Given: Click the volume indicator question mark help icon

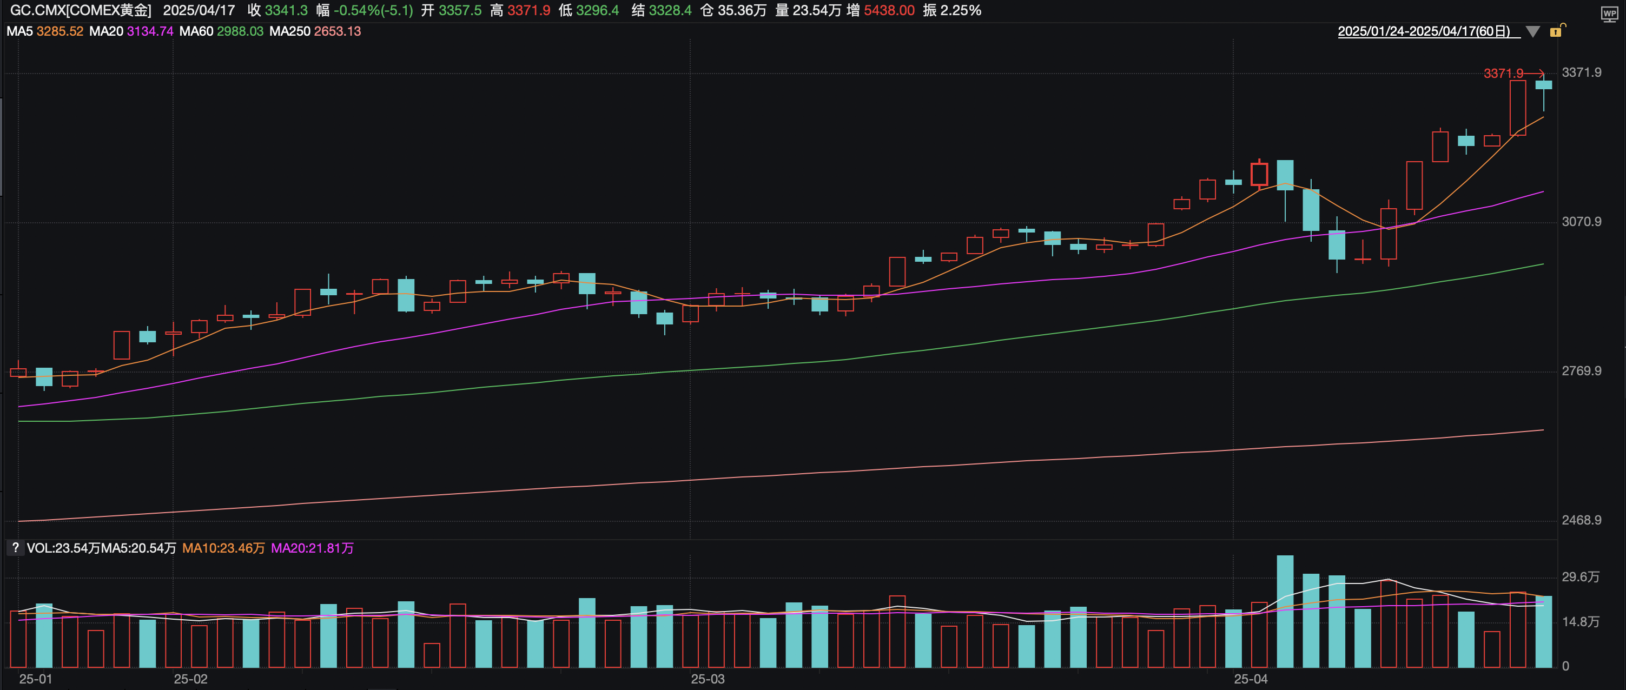Looking at the screenshot, I should [15, 547].
